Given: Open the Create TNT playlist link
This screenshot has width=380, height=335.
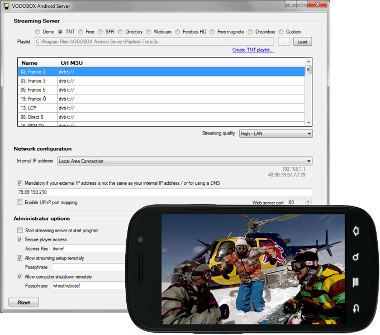Looking at the screenshot, I should [253, 50].
